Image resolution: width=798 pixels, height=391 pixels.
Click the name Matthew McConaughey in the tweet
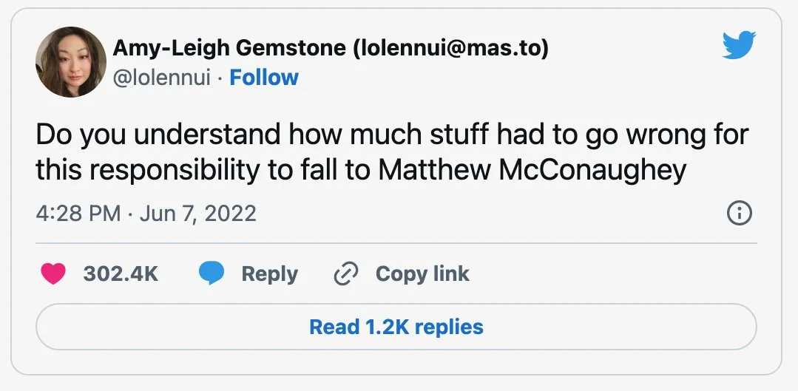point(532,170)
